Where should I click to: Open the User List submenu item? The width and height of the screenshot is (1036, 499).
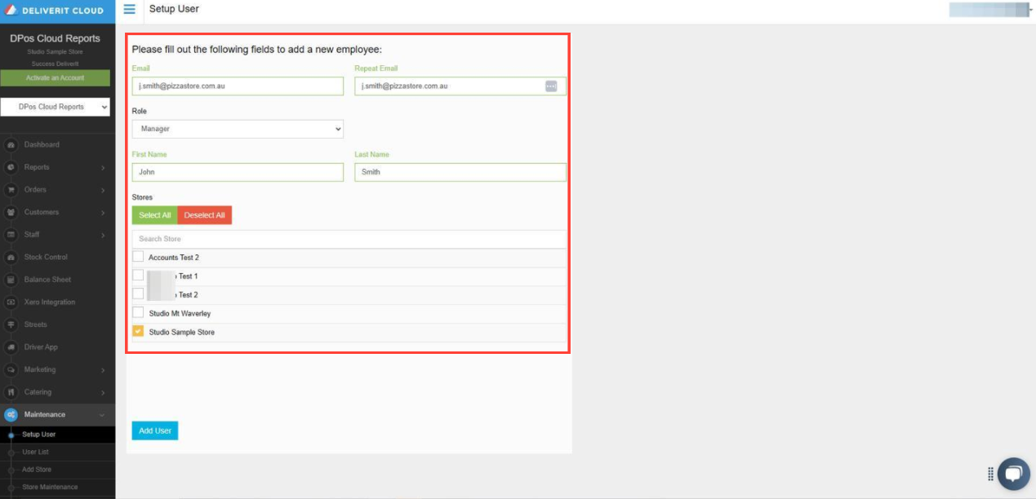point(35,452)
